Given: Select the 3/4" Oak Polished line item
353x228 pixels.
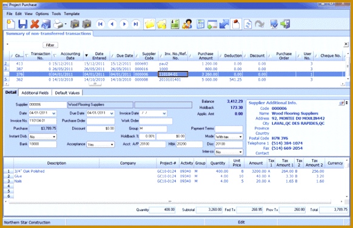Looking at the screenshot, I should coord(29,171).
